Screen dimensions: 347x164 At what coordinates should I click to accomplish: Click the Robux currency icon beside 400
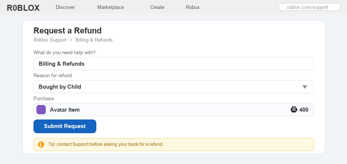pos(294,109)
